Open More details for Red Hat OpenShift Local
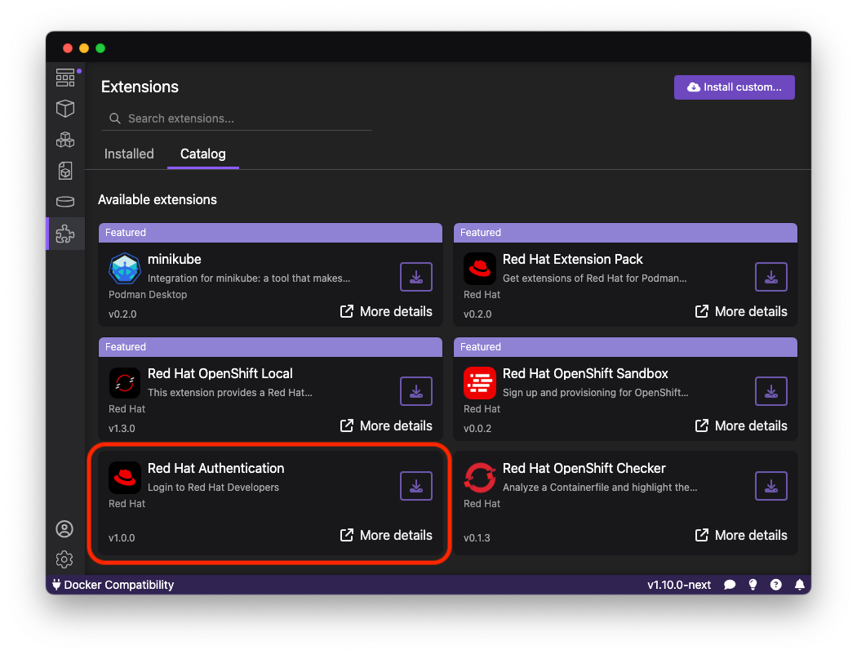This screenshot has height=655, width=857. point(386,426)
